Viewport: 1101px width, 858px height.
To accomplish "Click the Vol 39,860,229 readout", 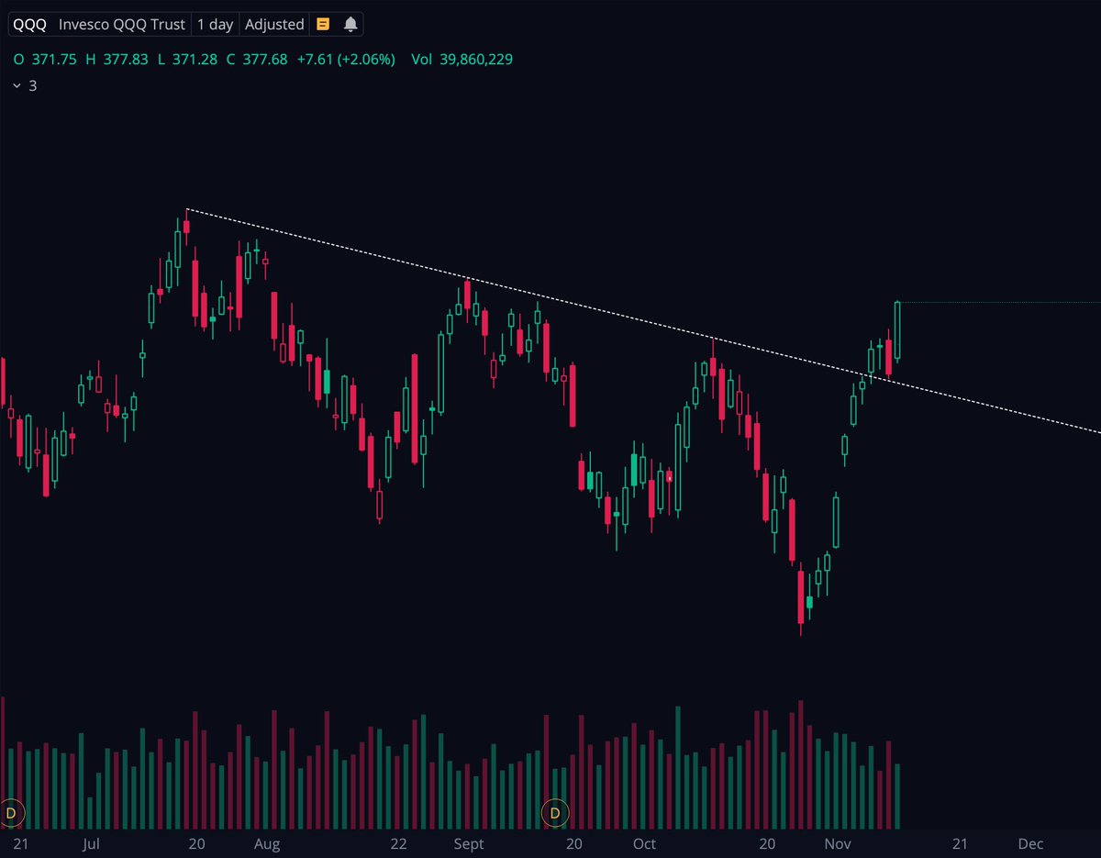I will tap(462, 60).
